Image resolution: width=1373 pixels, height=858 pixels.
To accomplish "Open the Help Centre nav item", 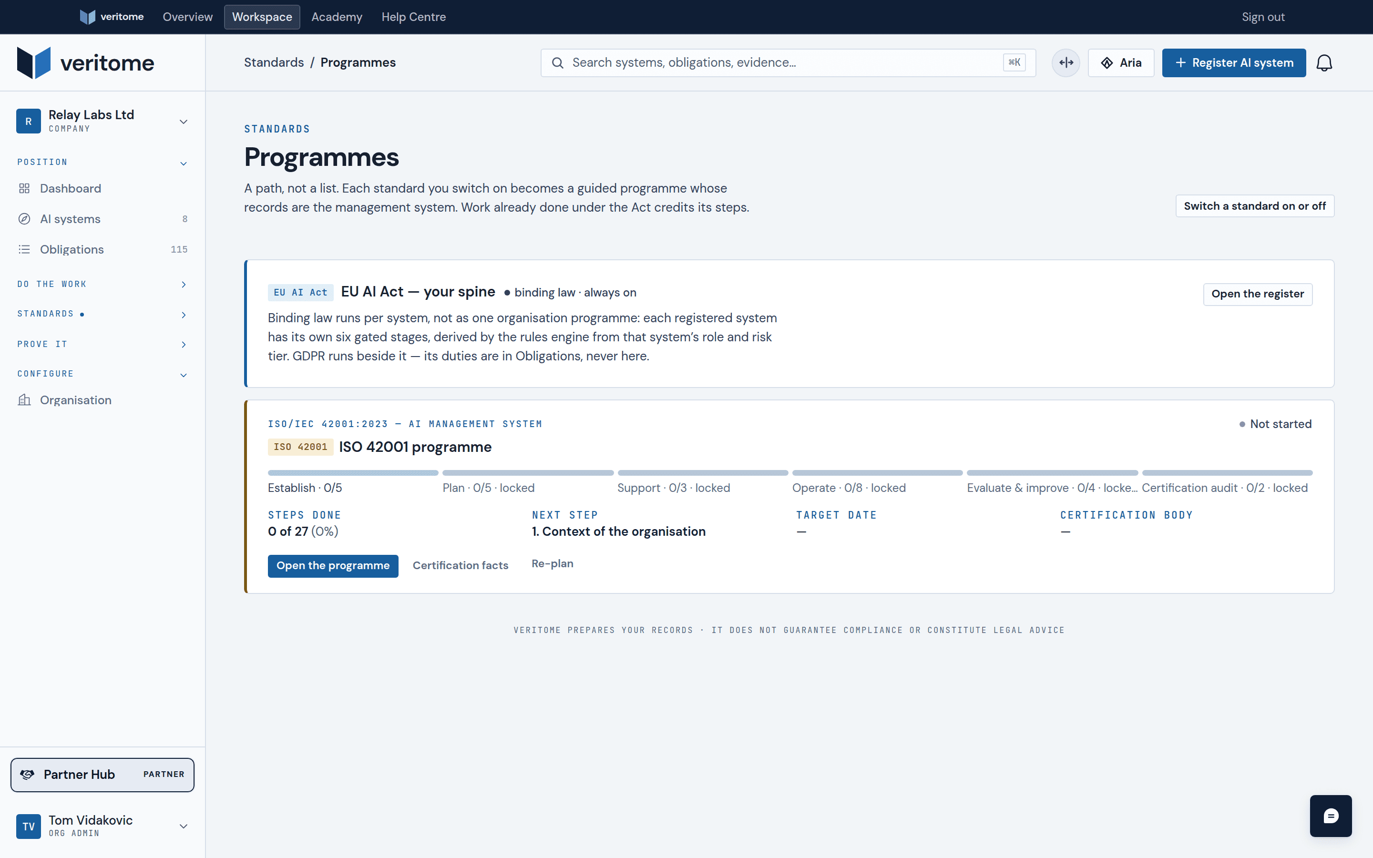I will click(414, 17).
